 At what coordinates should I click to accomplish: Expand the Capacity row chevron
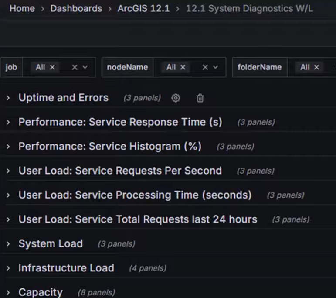tap(8, 292)
